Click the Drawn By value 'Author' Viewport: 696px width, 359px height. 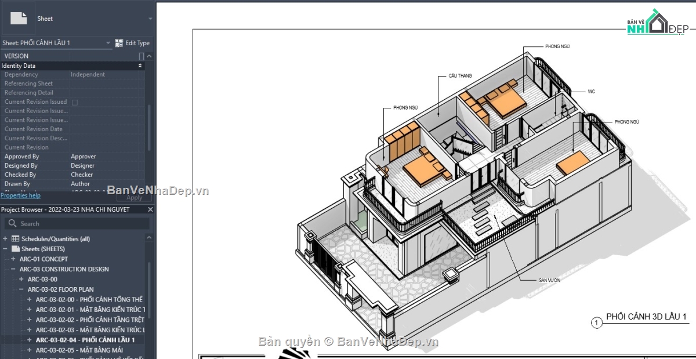pyautogui.click(x=81, y=184)
